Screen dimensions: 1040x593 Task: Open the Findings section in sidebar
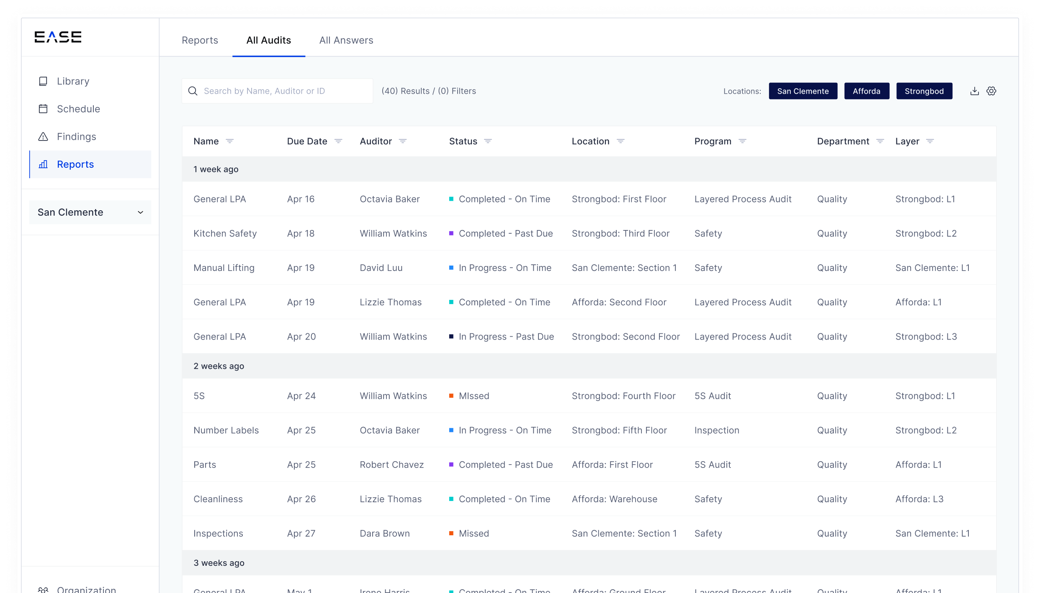[x=77, y=136]
